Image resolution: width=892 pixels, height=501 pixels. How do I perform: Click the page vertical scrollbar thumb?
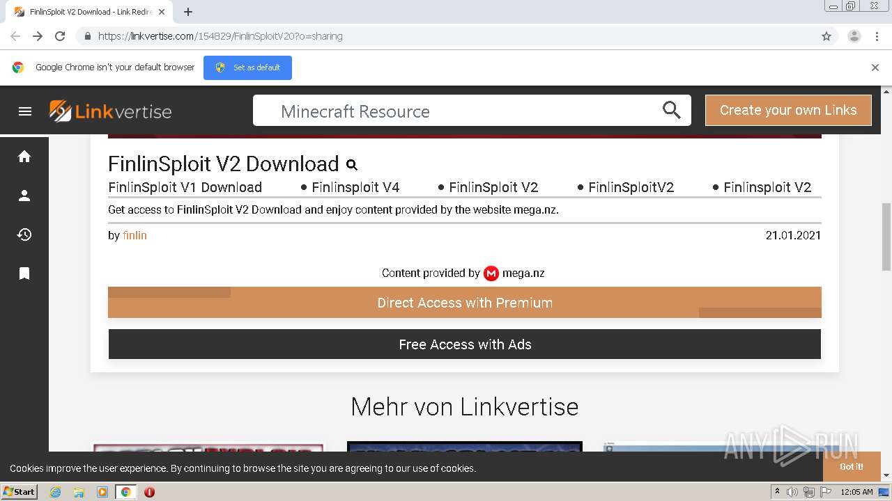click(886, 237)
